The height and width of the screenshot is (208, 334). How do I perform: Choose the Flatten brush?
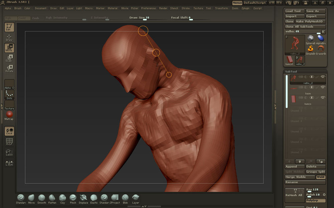[x=52, y=198]
